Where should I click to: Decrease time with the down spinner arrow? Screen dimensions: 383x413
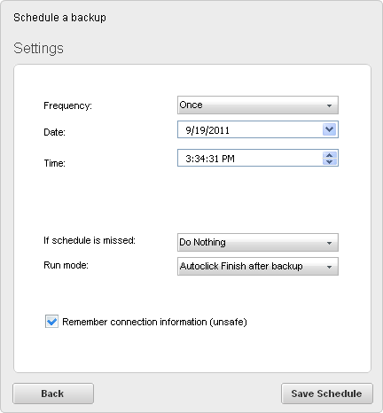(330, 161)
